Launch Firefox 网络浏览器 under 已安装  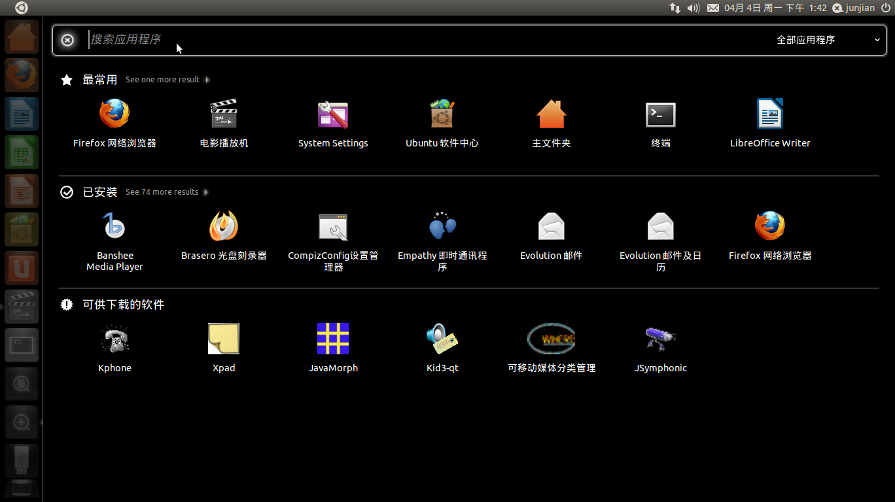click(x=770, y=236)
